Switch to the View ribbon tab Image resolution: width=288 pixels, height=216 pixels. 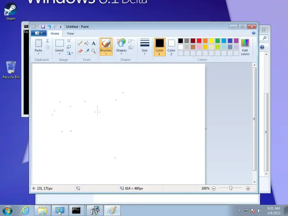(70, 33)
